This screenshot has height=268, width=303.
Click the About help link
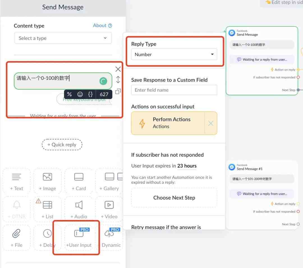[x=102, y=26]
